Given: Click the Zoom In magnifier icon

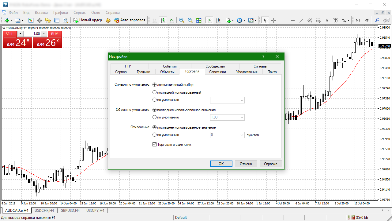Looking at the screenshot, I should (x=182, y=20).
